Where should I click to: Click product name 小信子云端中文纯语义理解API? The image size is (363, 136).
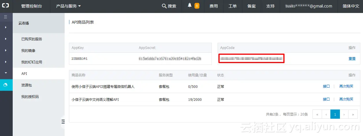95,99
